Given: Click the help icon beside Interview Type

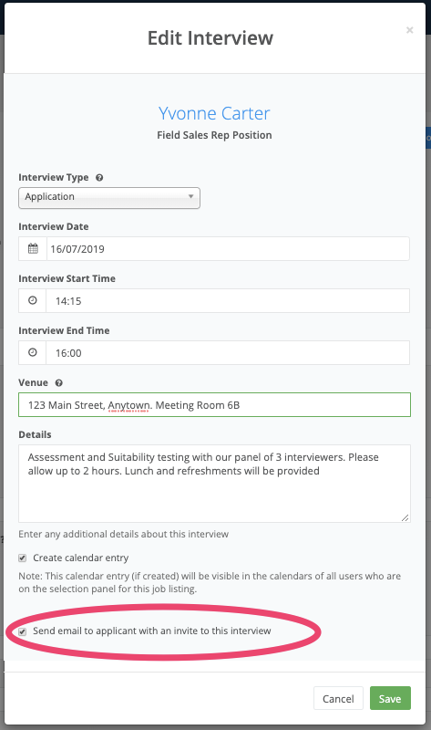Looking at the screenshot, I should [x=99, y=177].
